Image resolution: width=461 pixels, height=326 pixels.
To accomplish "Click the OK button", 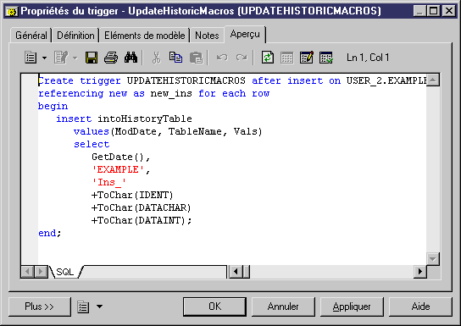I will pos(214,307).
